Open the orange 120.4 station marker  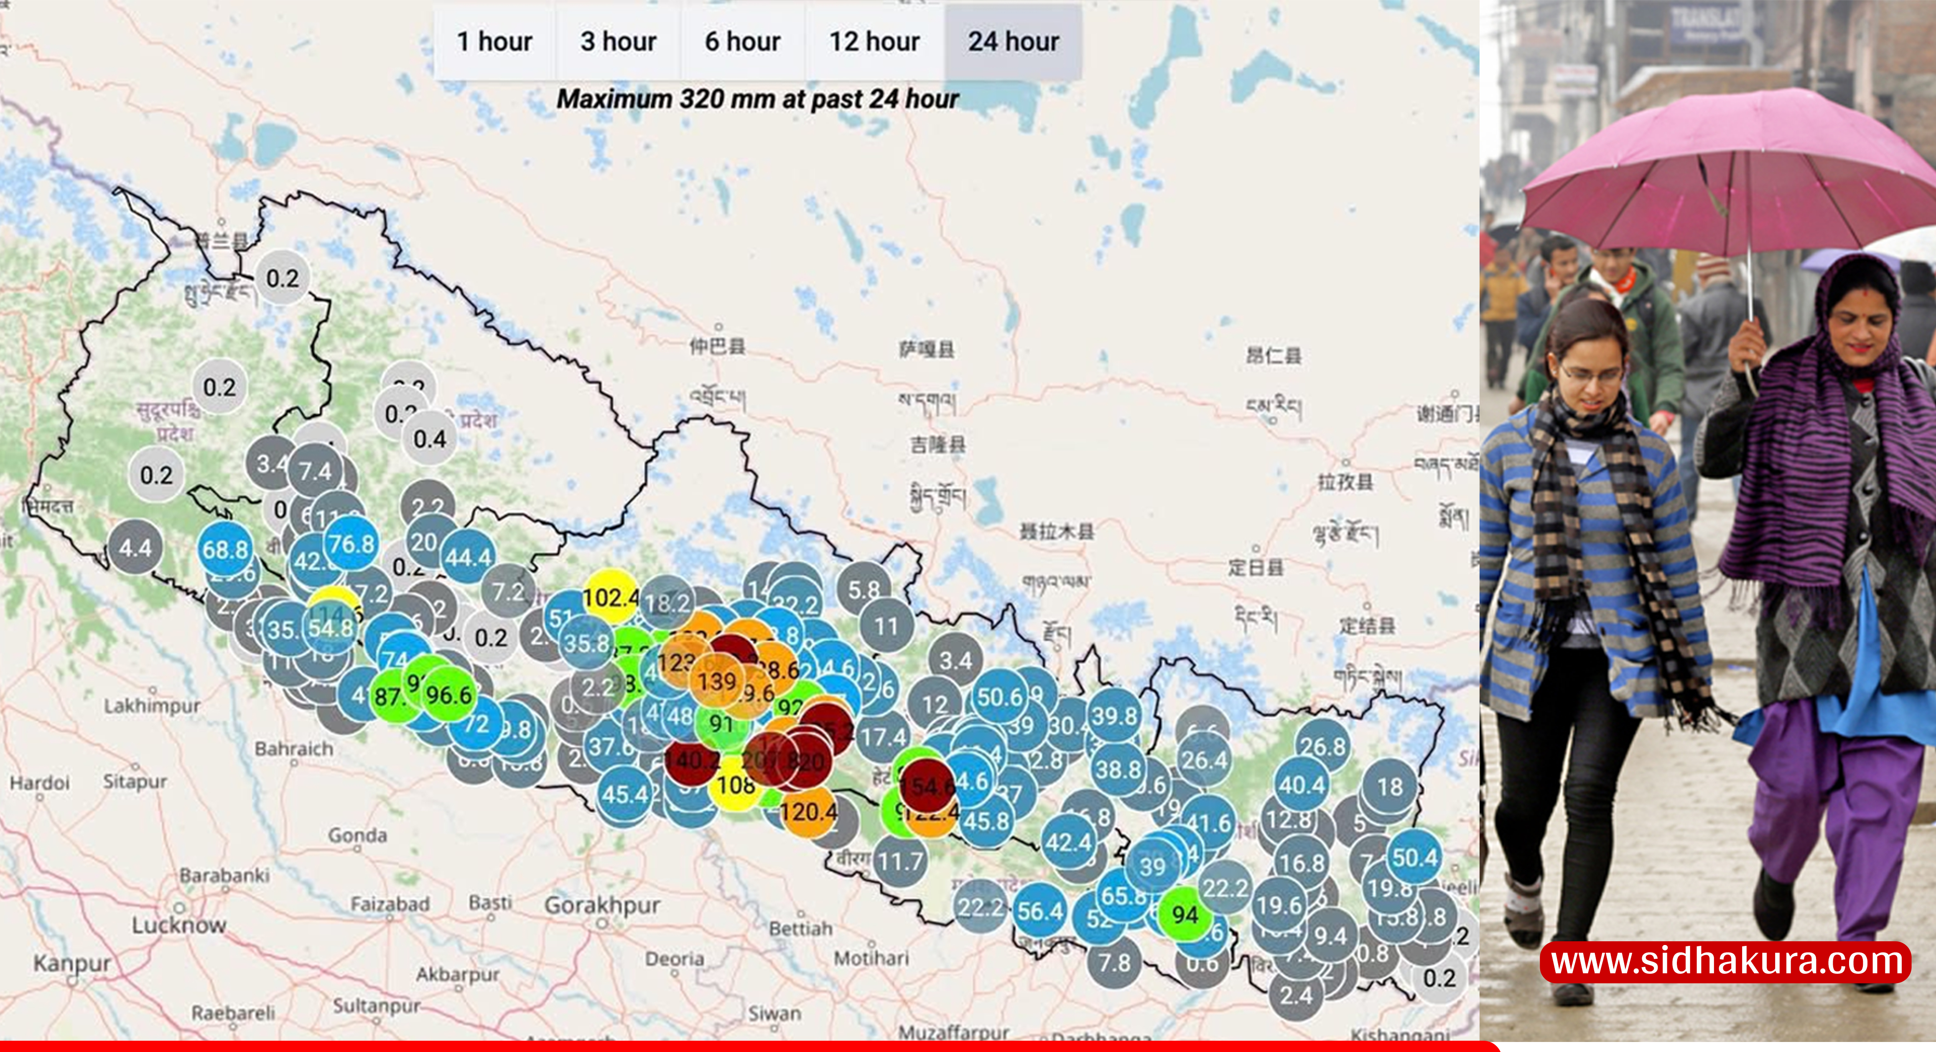pos(808,812)
